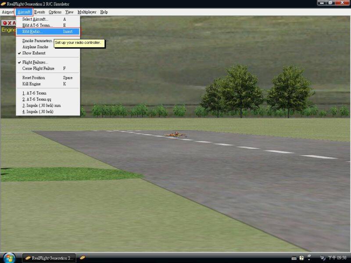Click the red record indicator icon
Screen dimensions: 351x263
pyautogui.click(x=5, y=23)
